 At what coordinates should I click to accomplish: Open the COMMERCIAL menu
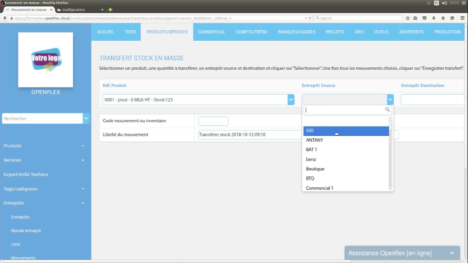(x=211, y=32)
